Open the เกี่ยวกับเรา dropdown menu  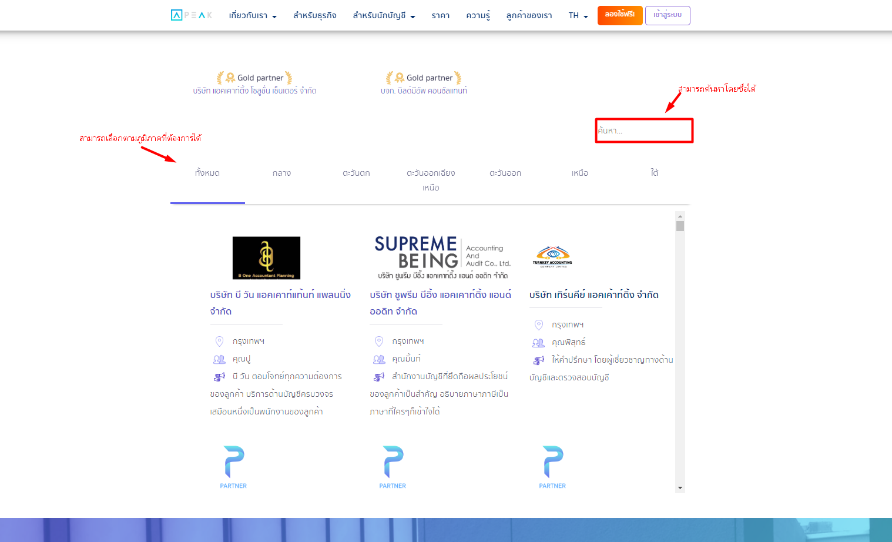pyautogui.click(x=253, y=16)
